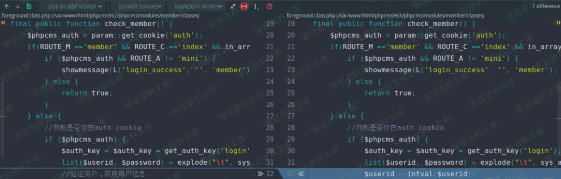Expand the Do Not Ignore dropdown

click(x=139, y=6)
